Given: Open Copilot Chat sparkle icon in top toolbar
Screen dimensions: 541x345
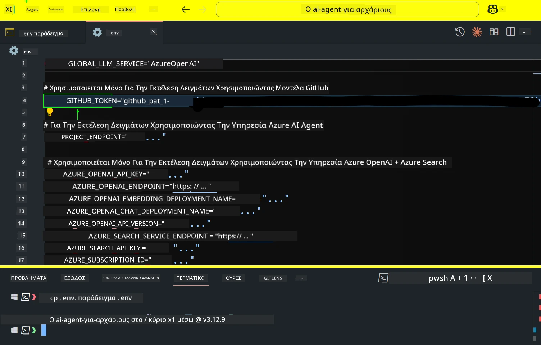Looking at the screenshot, I should (x=477, y=32).
